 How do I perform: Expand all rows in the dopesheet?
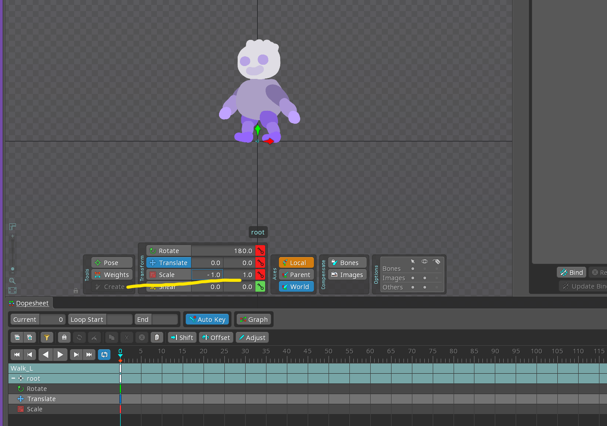coord(29,337)
